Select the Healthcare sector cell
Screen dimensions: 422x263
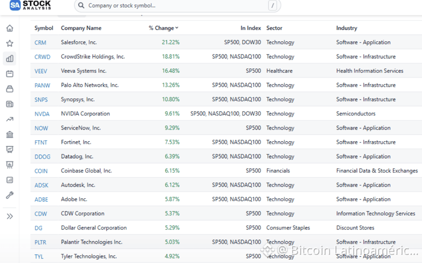[x=279, y=71]
